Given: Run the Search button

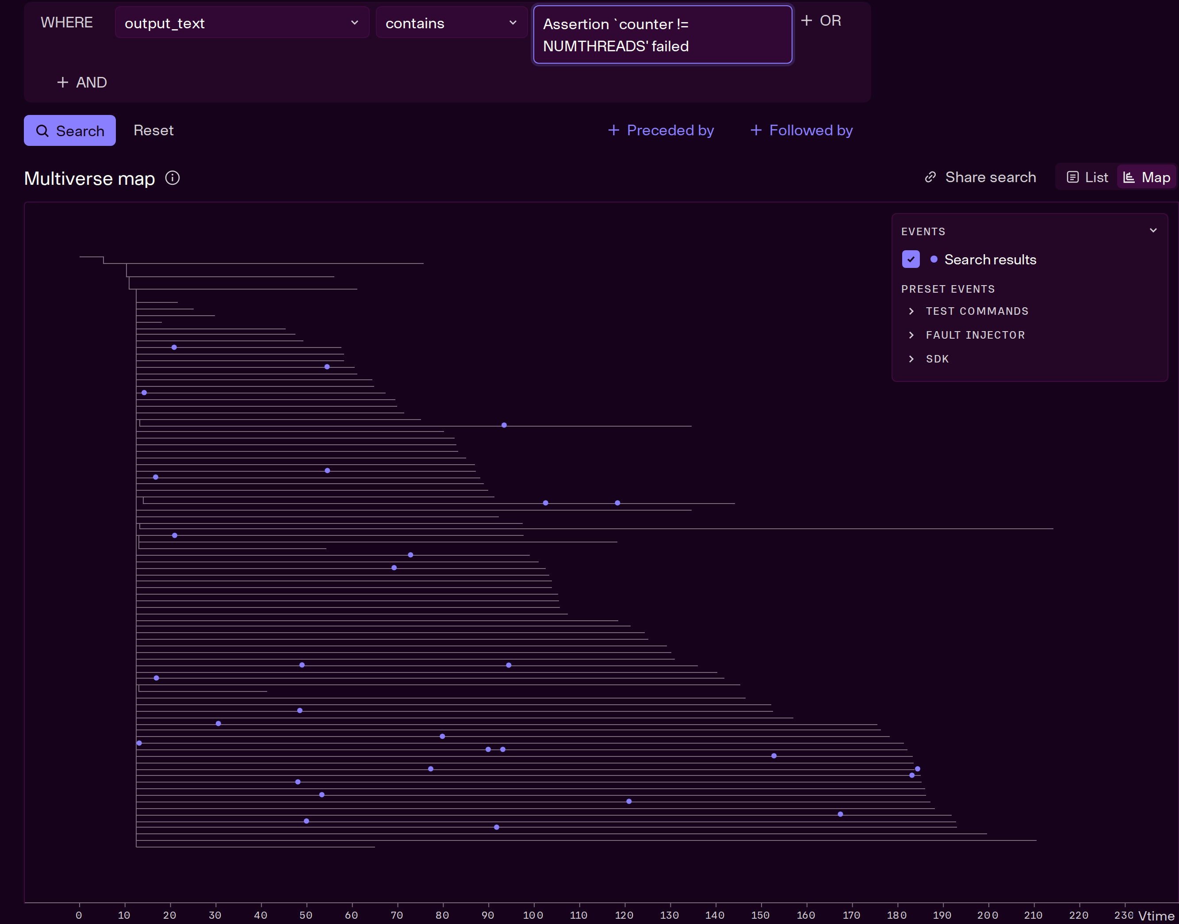Looking at the screenshot, I should click(70, 130).
